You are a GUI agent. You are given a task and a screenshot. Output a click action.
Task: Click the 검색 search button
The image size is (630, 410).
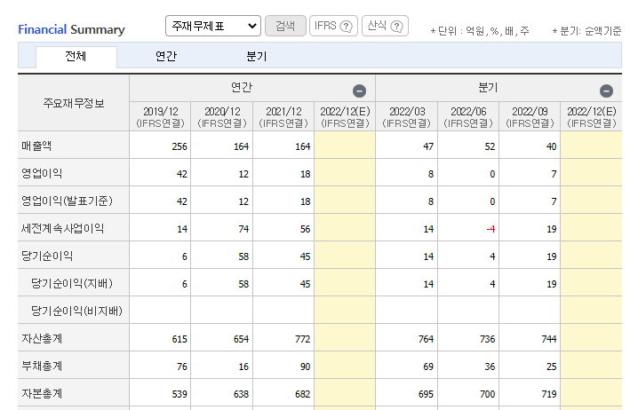285,26
